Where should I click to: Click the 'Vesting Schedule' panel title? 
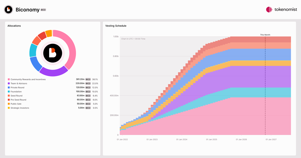click(116, 26)
